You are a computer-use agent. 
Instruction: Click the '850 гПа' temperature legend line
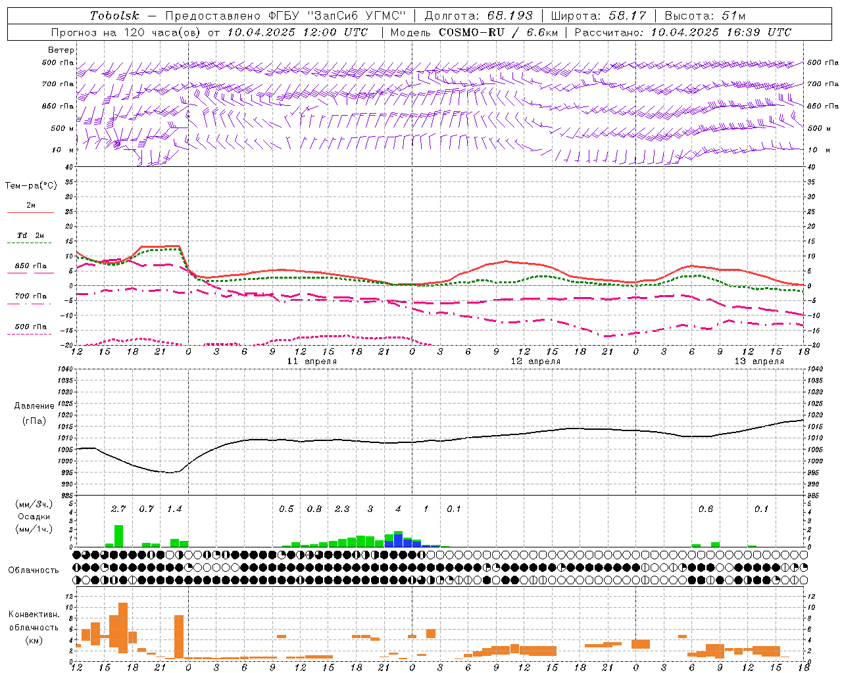pos(30,273)
